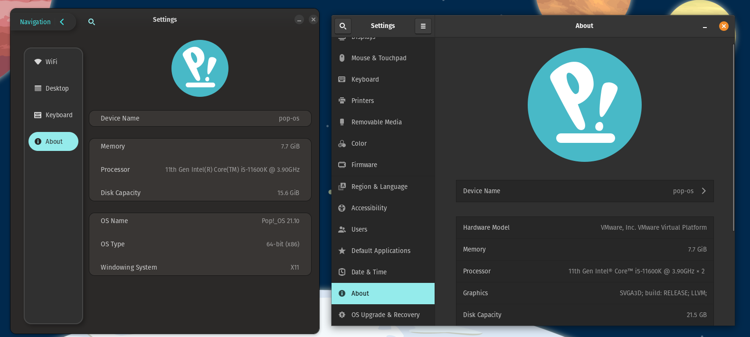The image size is (750, 337).
Task: Open Region & Language settings
Action: 379,187
